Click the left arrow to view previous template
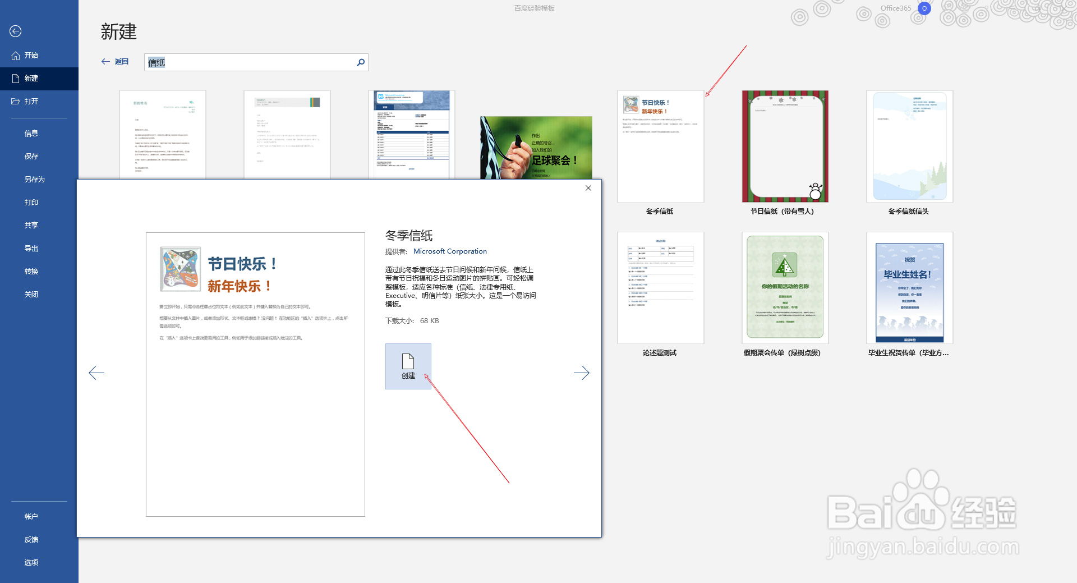Viewport: 1077px width, 583px height. tap(96, 373)
